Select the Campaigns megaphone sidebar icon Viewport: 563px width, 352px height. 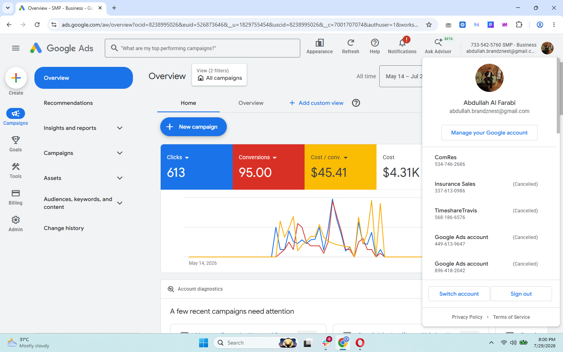point(16,113)
